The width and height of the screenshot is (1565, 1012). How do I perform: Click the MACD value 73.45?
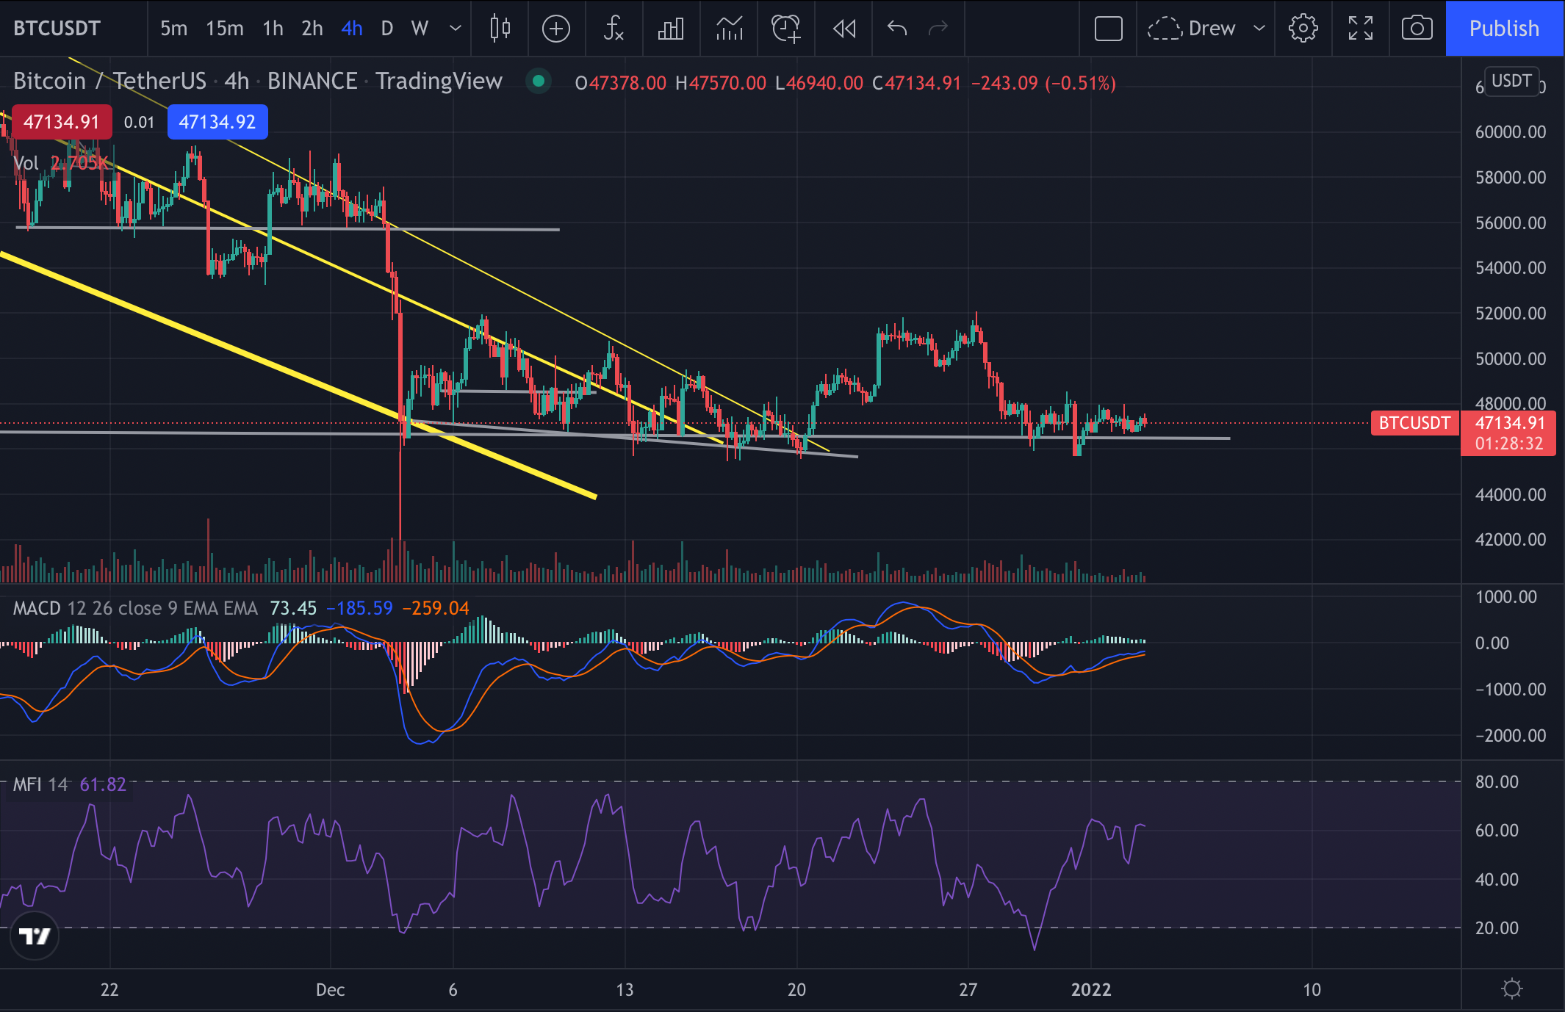[293, 608]
